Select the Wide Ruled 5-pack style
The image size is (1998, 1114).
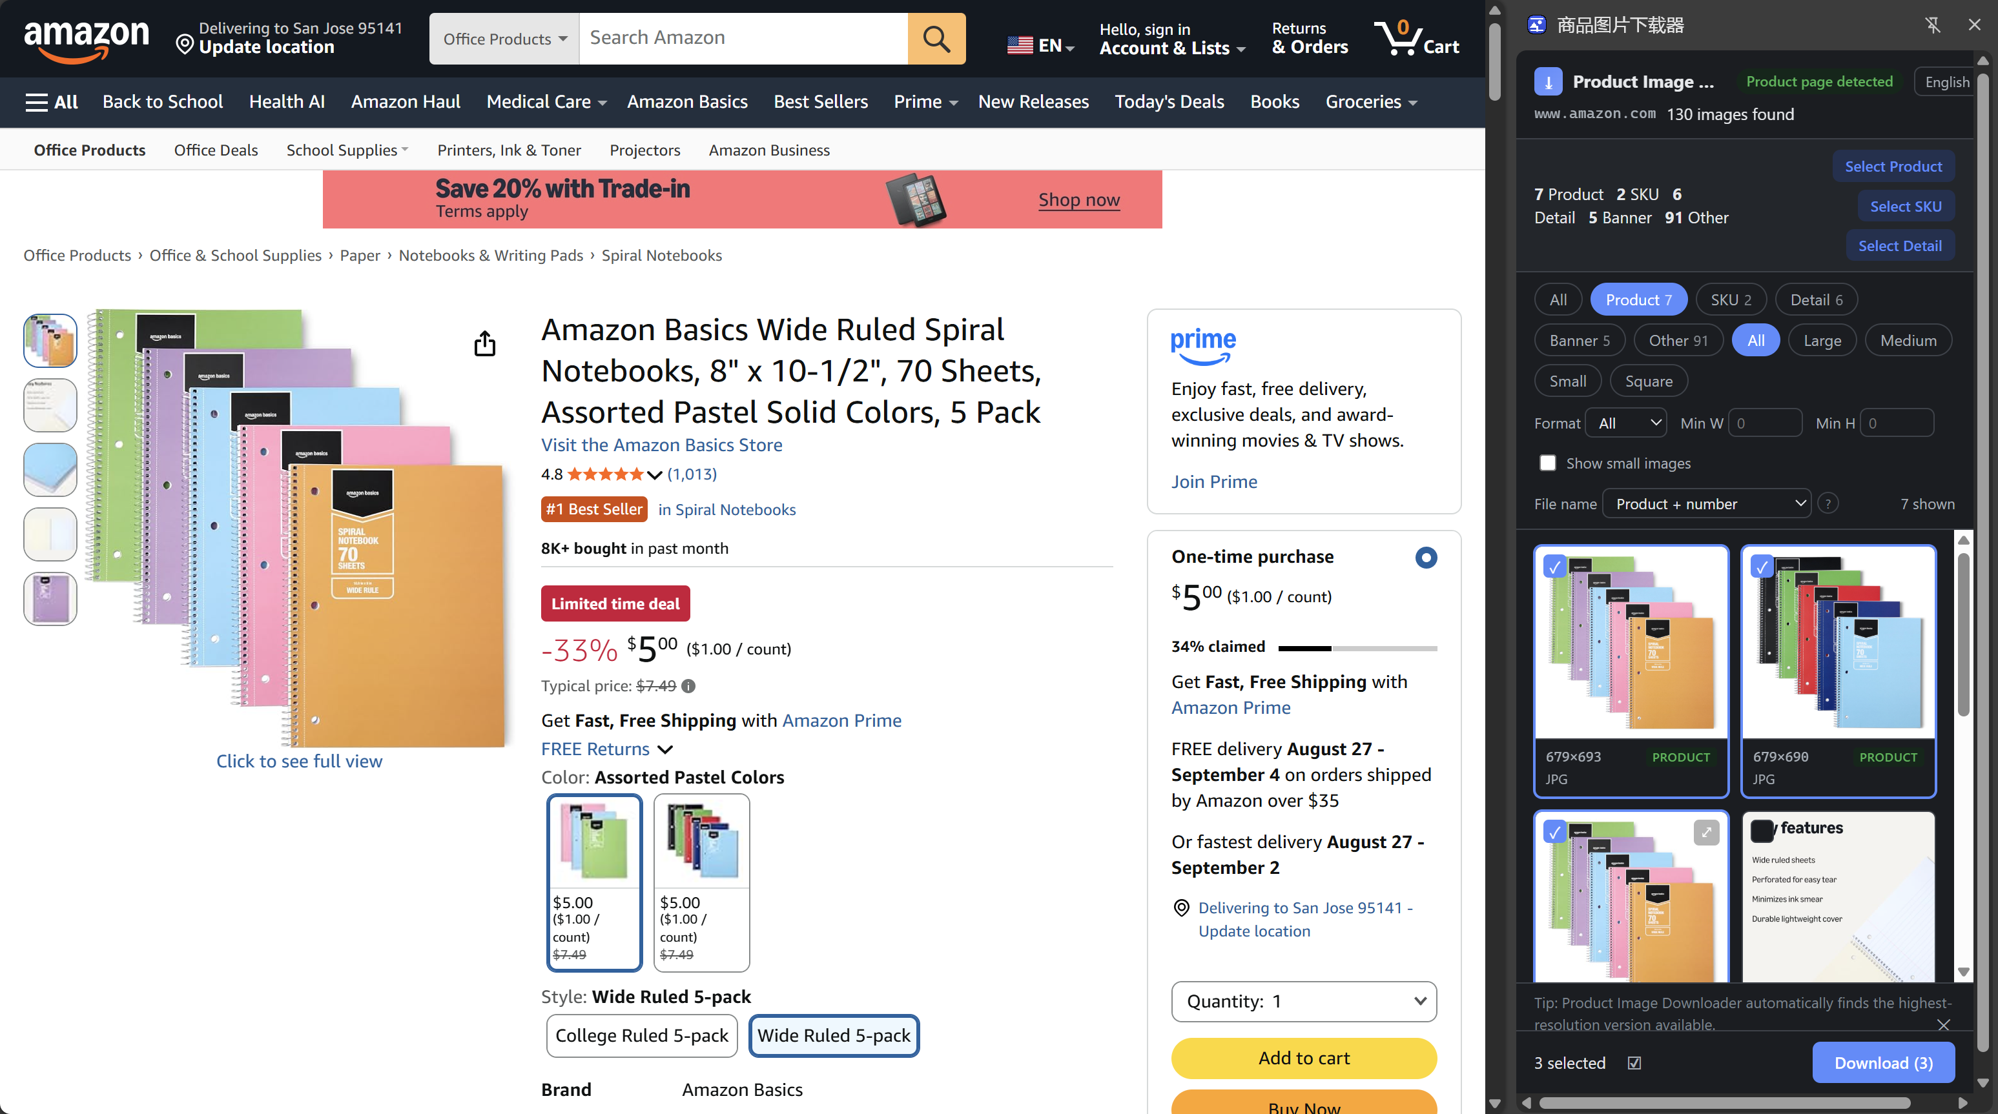click(x=834, y=1036)
